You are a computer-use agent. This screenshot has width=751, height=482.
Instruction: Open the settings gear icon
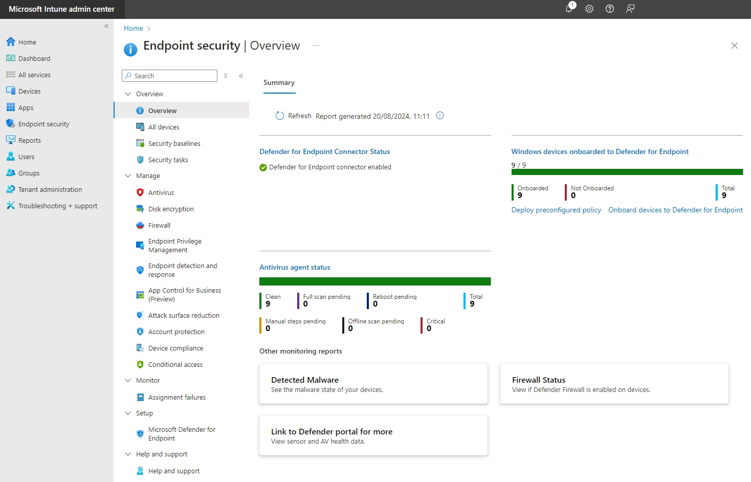click(589, 9)
